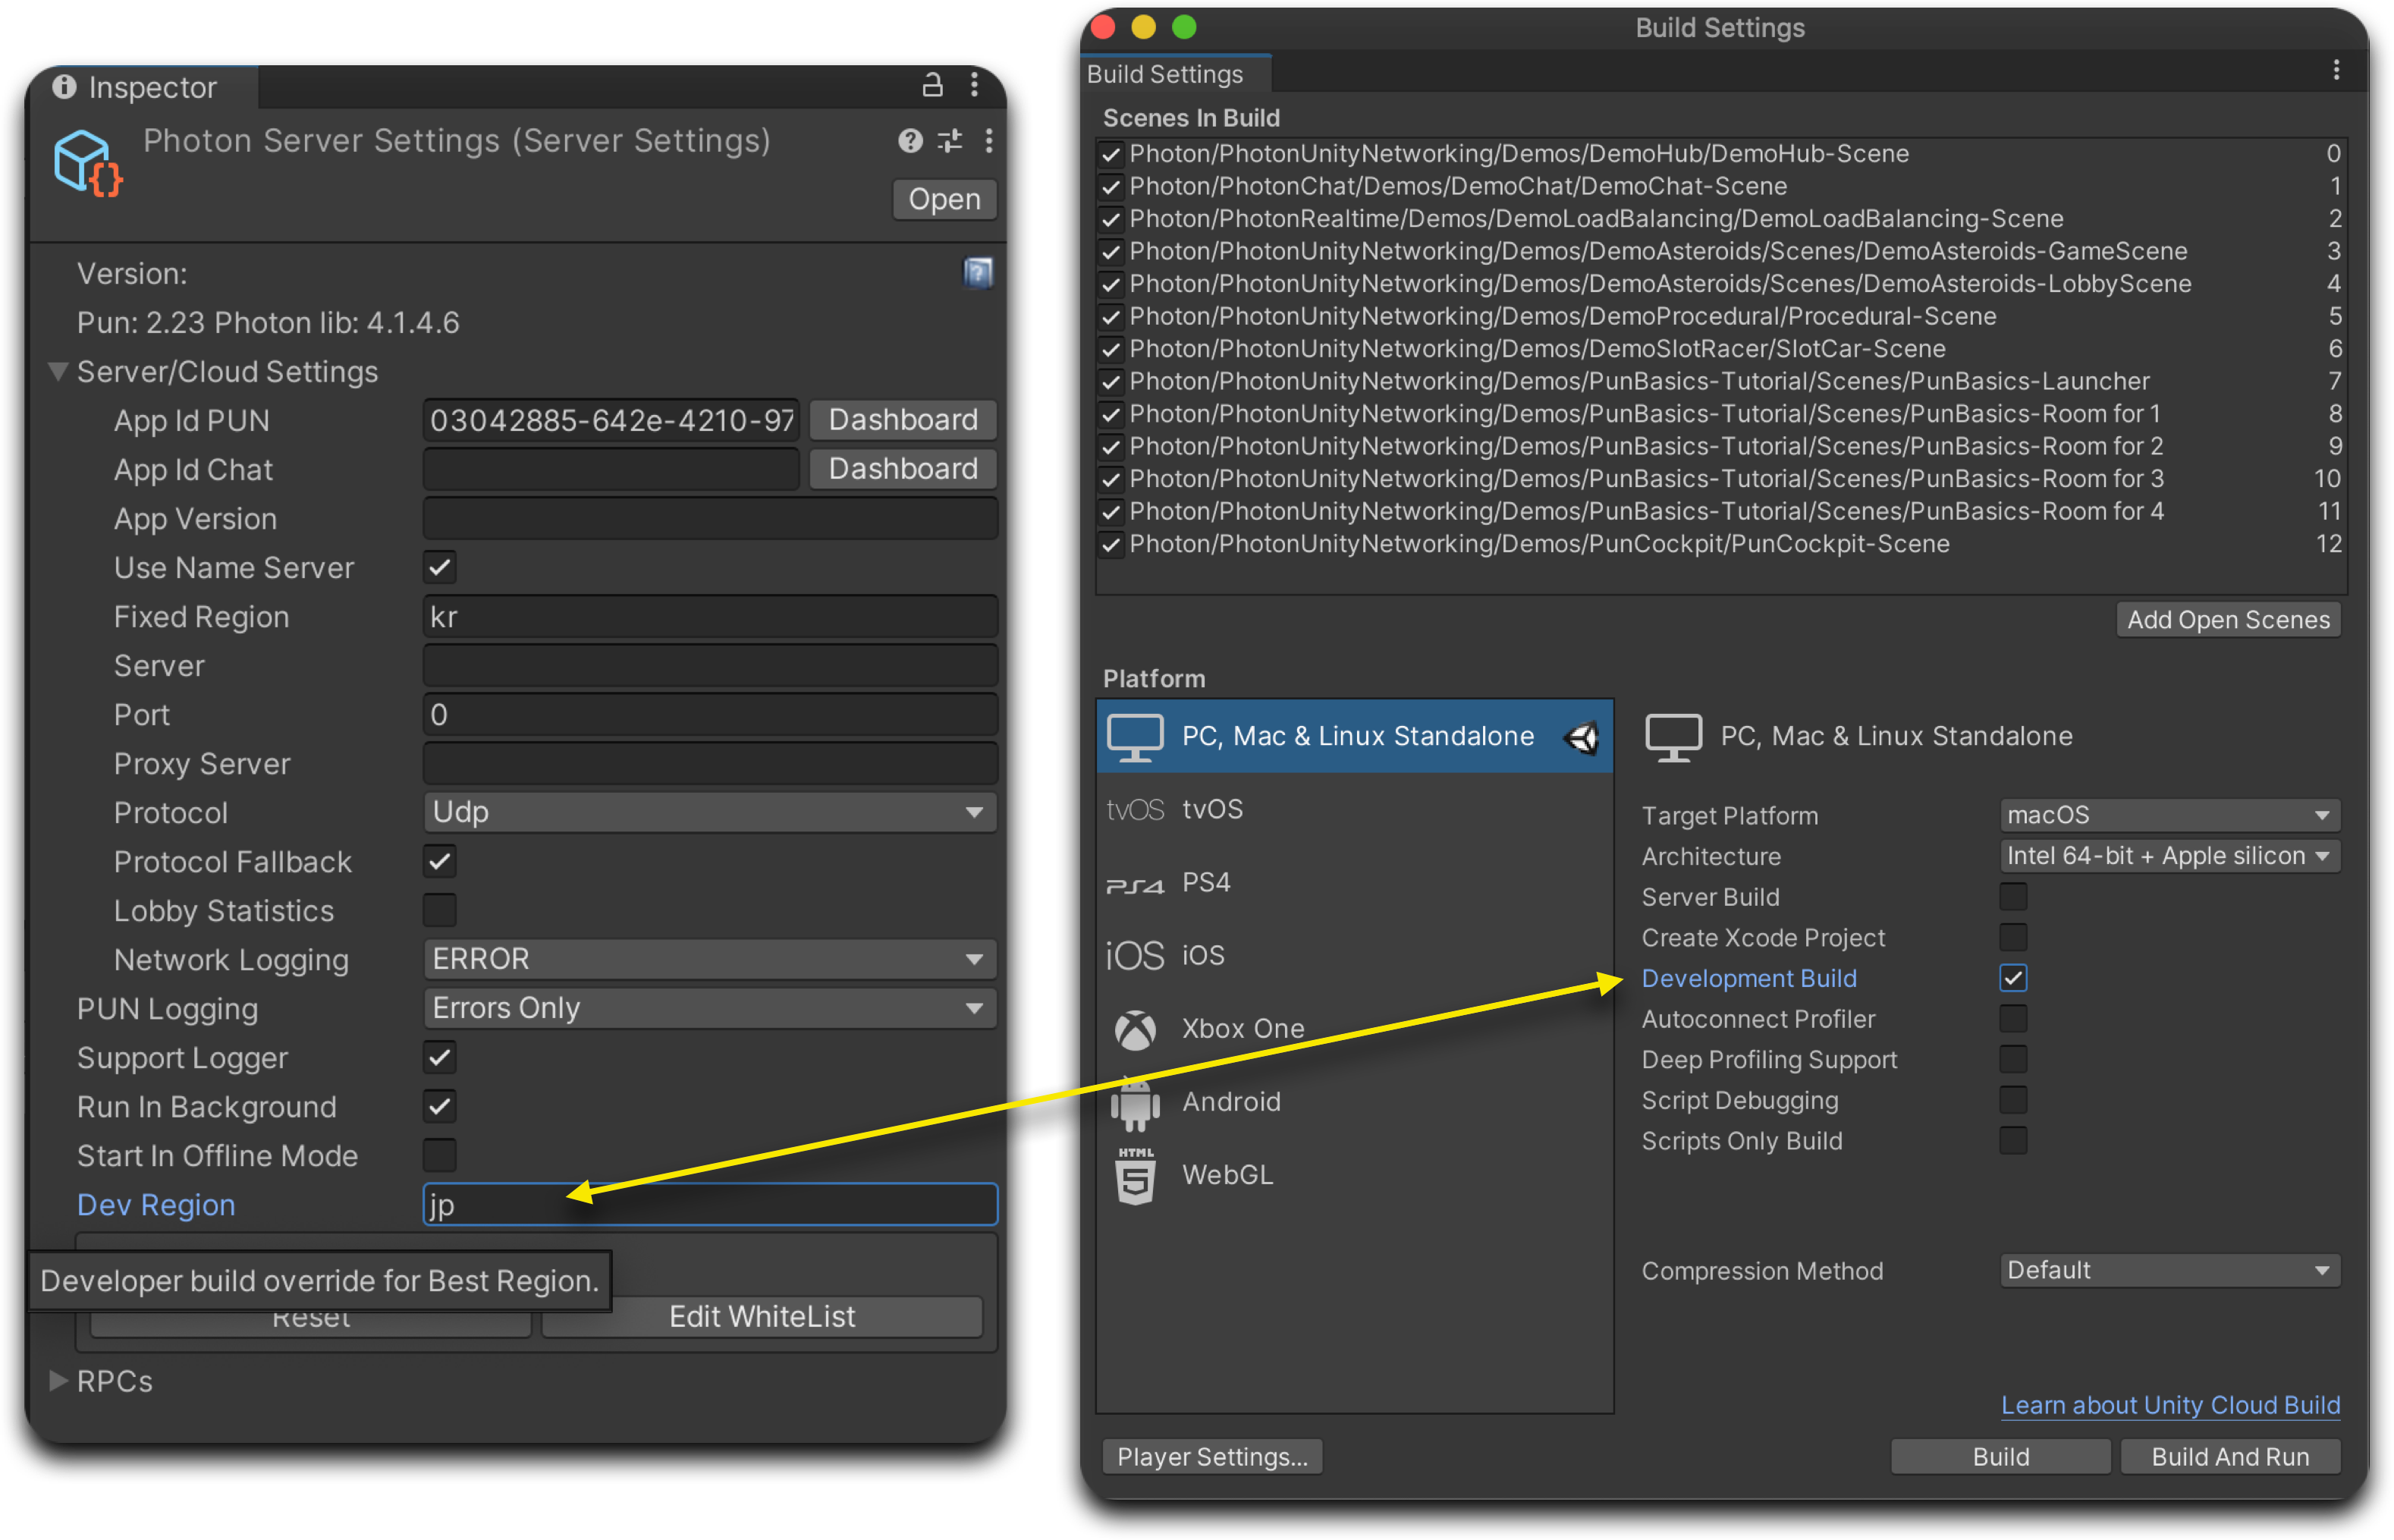The width and height of the screenshot is (2394, 1540).
Task: Focus the Port field
Action: [710, 714]
